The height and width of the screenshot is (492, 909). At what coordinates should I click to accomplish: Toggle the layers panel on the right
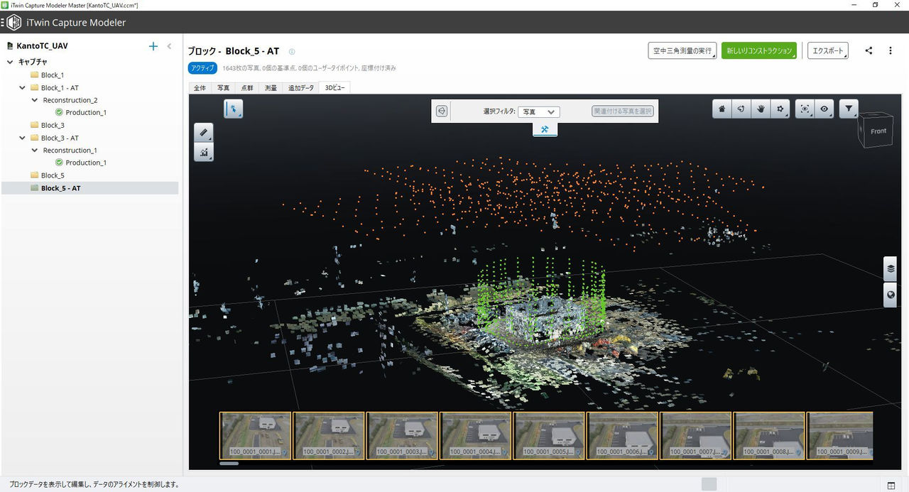(891, 268)
